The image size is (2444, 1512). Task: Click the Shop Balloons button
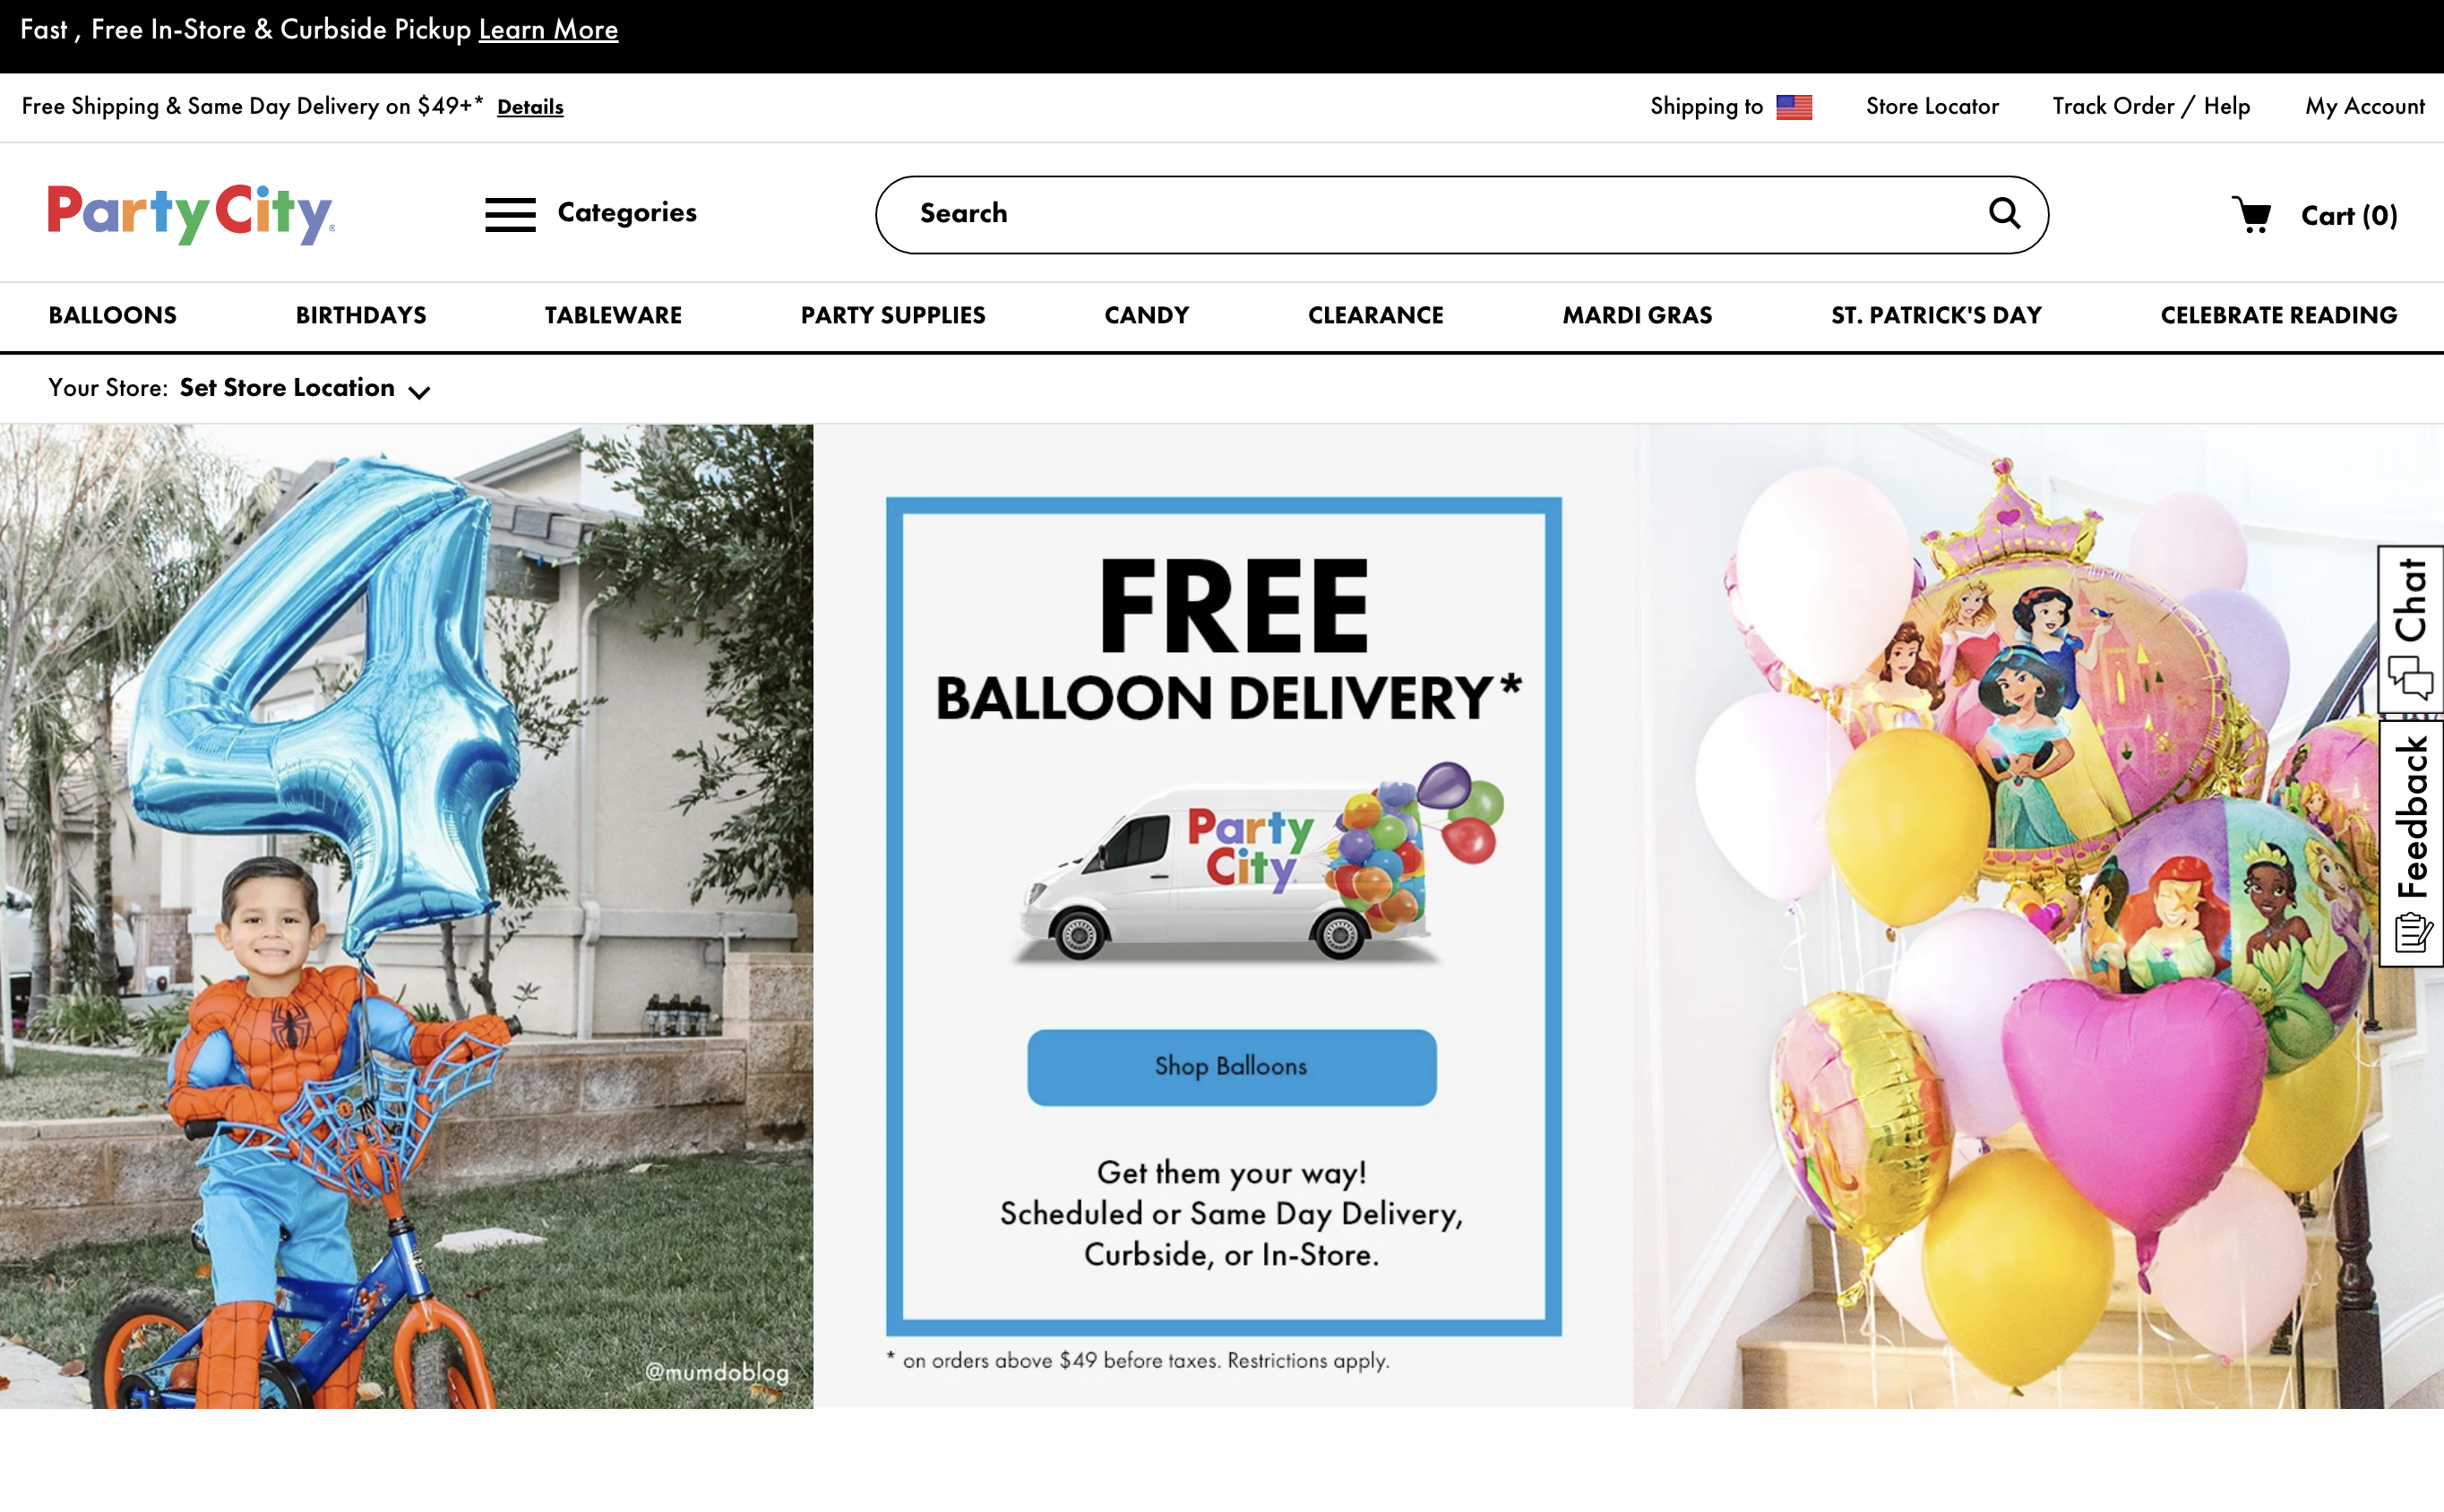coord(1231,1067)
